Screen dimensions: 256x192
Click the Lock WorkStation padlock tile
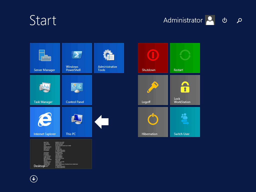pyautogui.click(x=185, y=90)
